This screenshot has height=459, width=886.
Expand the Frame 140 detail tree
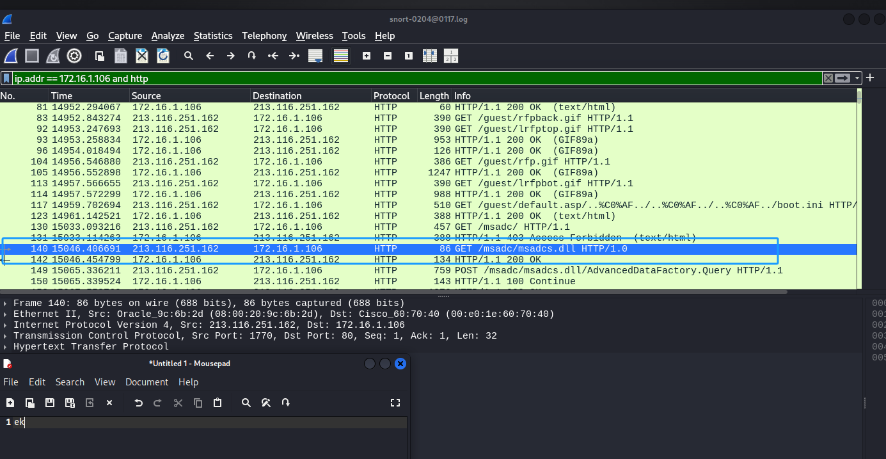(6, 303)
